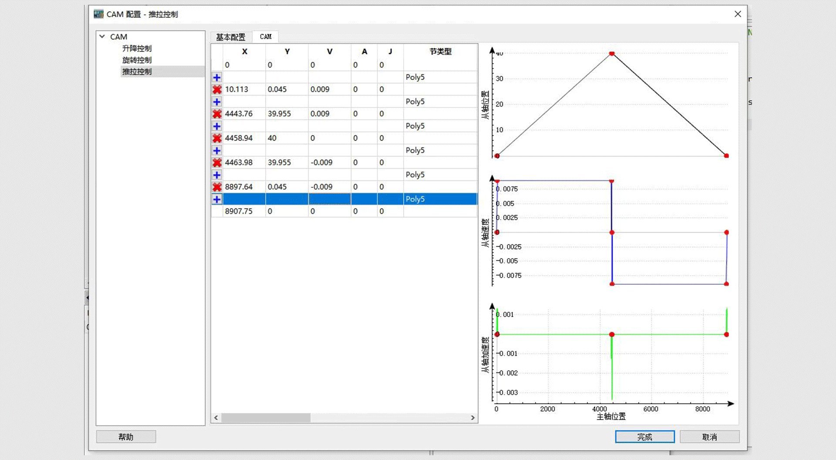This screenshot has height=460, width=836.
Task: Open help with the 帮助 button
Action: pyautogui.click(x=126, y=437)
